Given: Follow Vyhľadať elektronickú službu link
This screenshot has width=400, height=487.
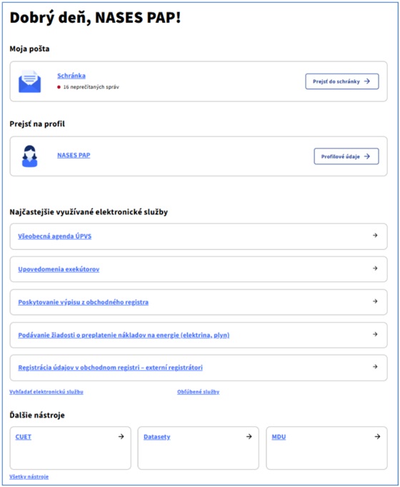Looking at the screenshot, I should (x=46, y=391).
